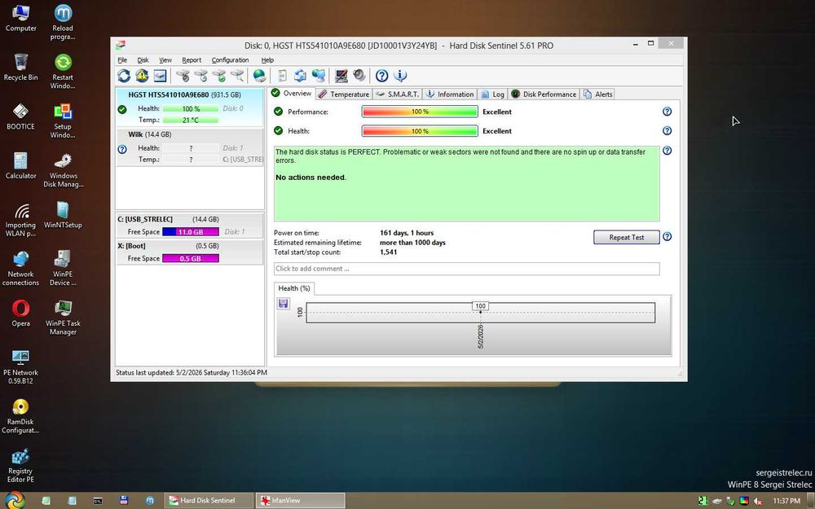Click the colorful display tray icon
The image size is (815, 509).
(x=744, y=501)
